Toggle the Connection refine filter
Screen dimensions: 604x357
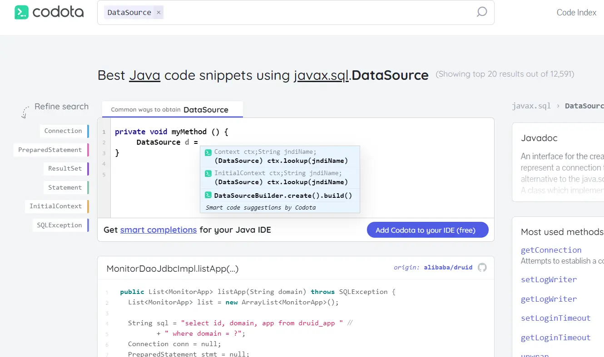(64, 131)
